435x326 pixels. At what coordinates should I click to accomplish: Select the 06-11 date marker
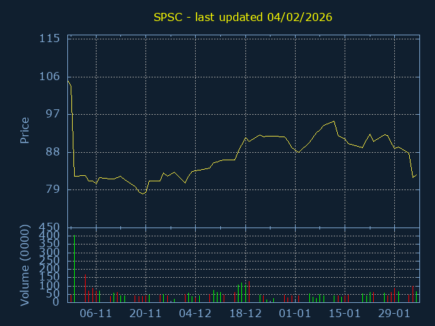pyautogui.click(x=96, y=314)
